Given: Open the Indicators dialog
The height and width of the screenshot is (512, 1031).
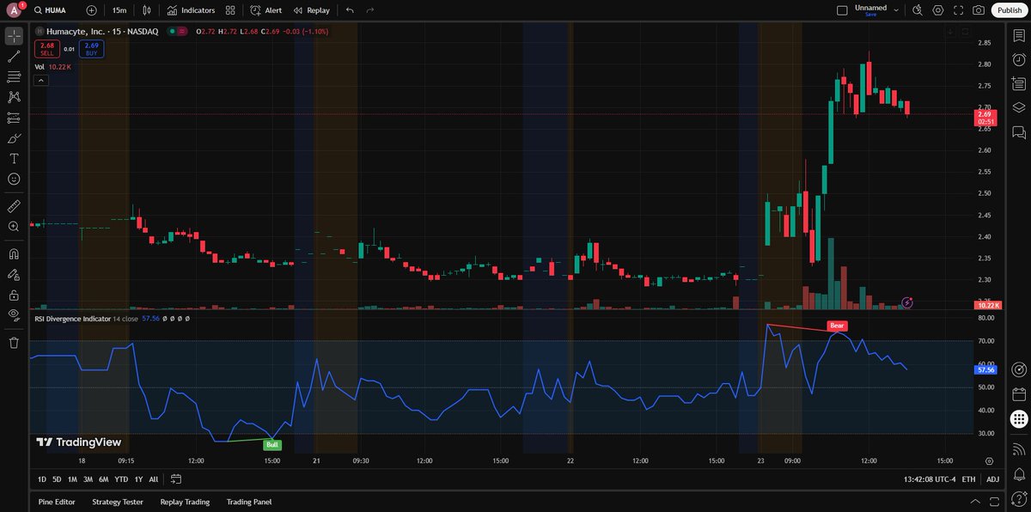Looking at the screenshot, I should (192, 10).
